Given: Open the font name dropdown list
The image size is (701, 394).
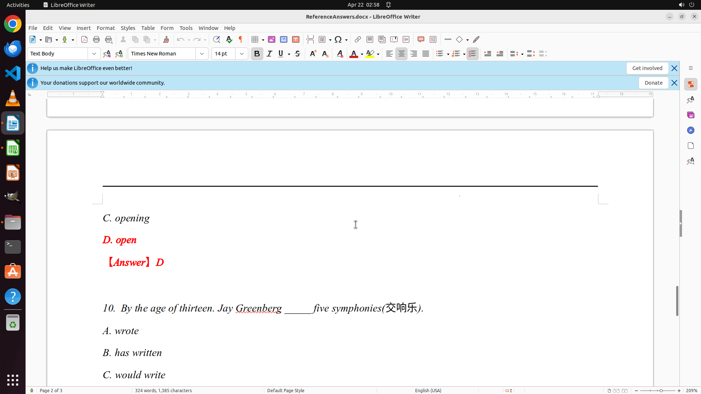Looking at the screenshot, I should 202,54.
